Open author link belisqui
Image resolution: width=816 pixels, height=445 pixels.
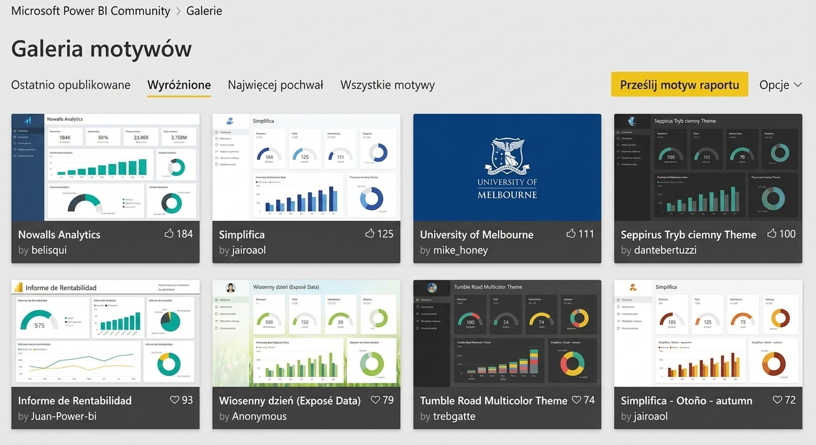[49, 250]
